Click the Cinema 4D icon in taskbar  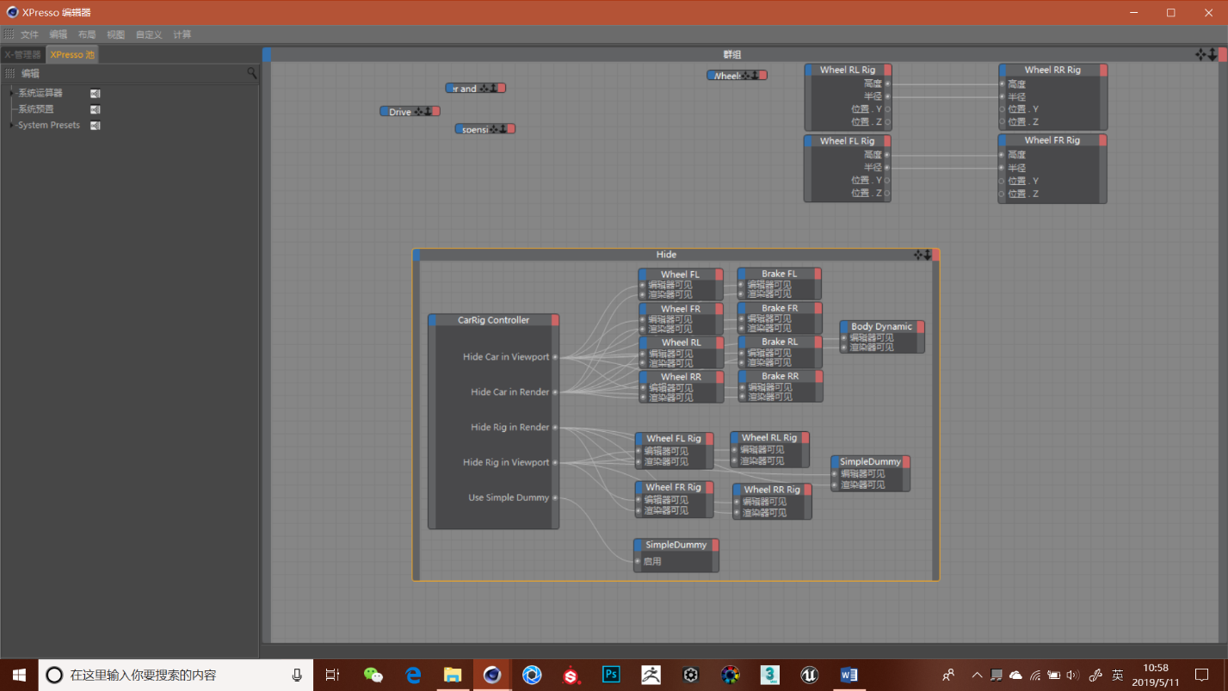[492, 675]
